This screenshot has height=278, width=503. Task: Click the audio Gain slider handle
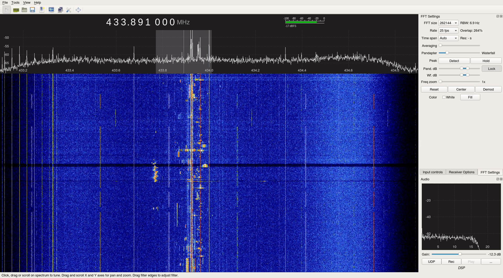pos(460,254)
